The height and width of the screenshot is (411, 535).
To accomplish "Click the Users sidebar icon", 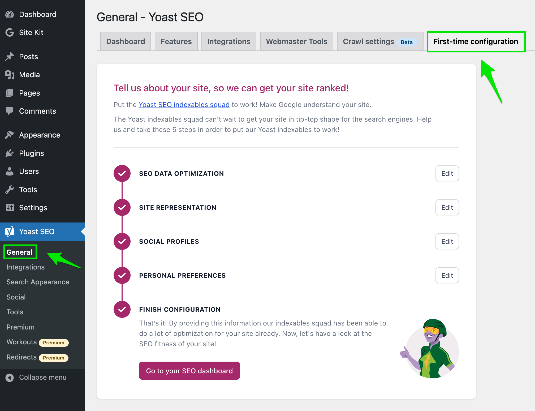I will [10, 171].
